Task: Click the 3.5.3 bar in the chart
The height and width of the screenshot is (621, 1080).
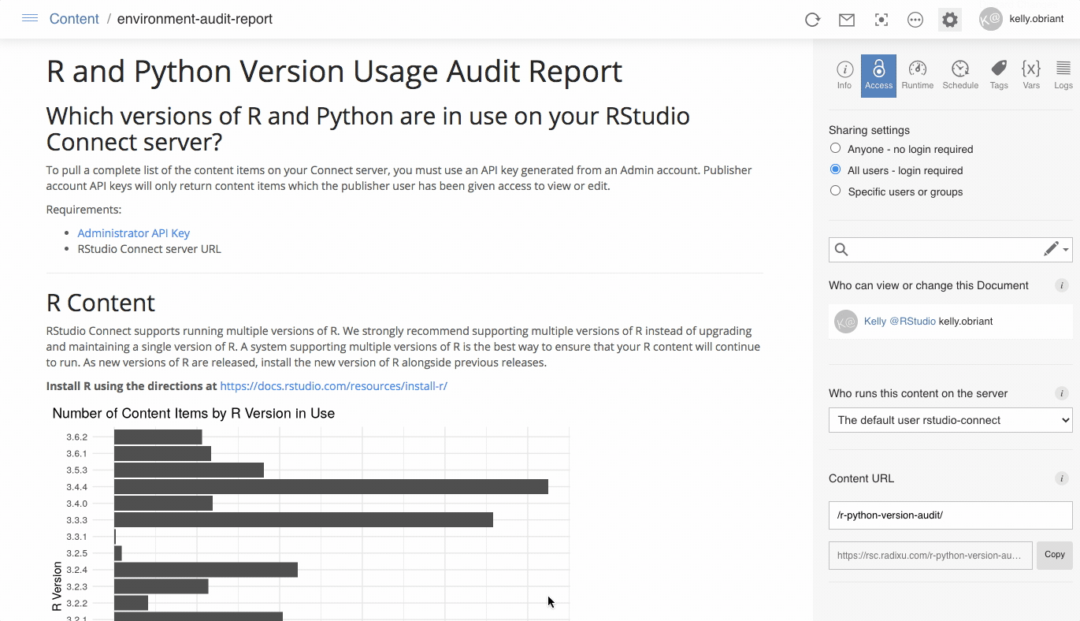Action: point(189,470)
